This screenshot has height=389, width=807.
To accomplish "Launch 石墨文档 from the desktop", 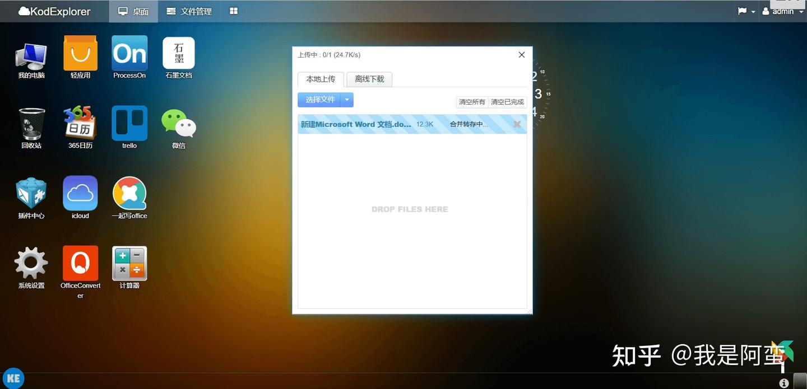I will tap(178, 53).
